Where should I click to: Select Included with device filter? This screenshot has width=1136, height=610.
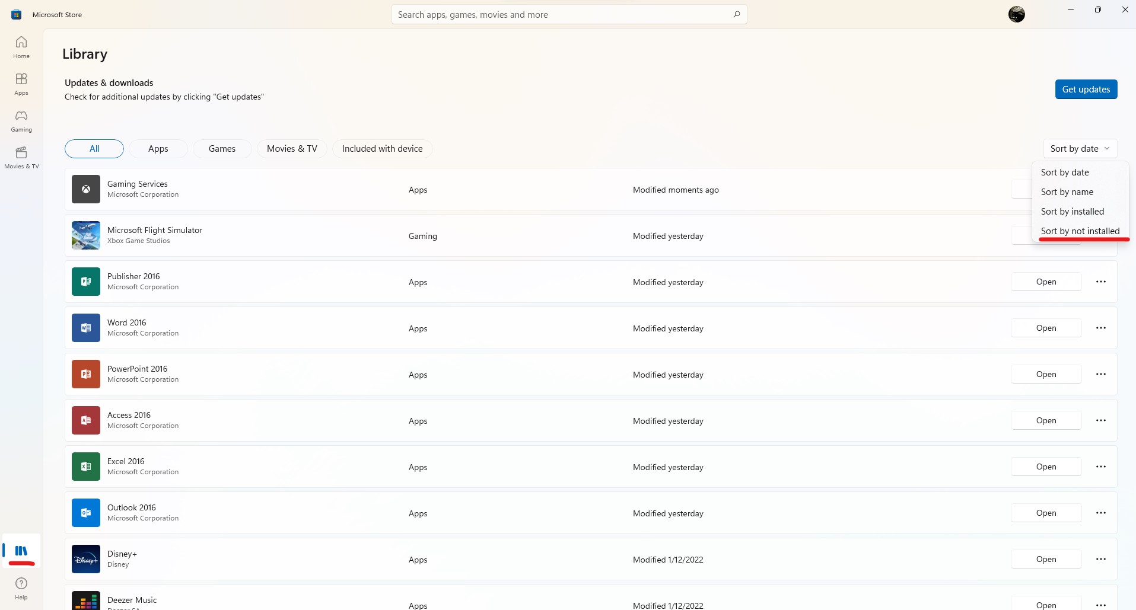[383, 149]
